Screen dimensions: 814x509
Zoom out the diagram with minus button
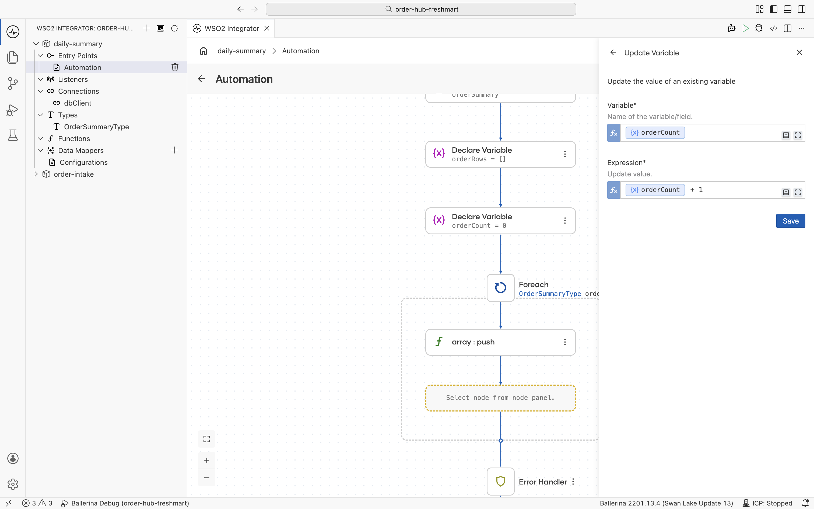click(x=206, y=478)
